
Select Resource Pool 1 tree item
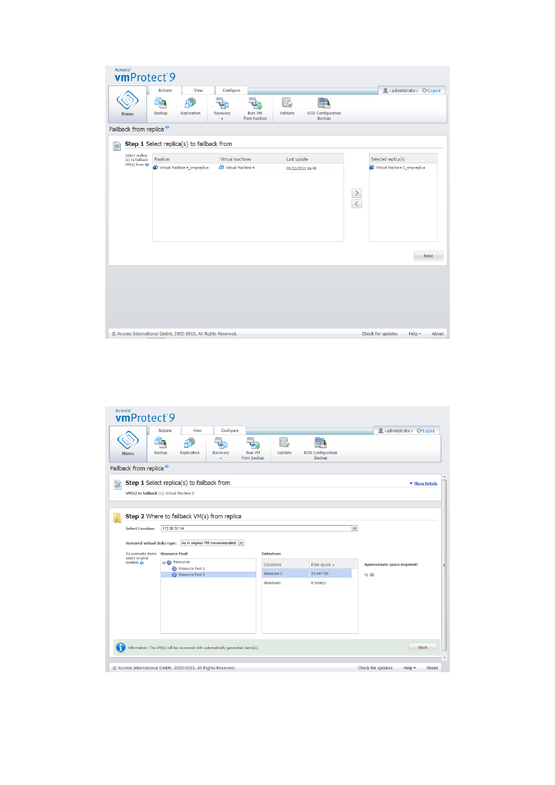[x=191, y=569]
